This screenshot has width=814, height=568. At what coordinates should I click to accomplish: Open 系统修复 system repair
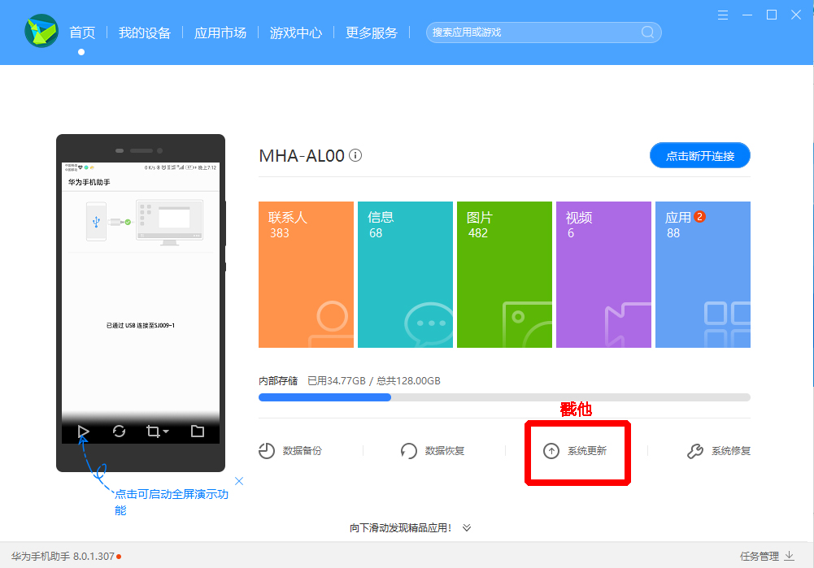pyautogui.click(x=719, y=451)
